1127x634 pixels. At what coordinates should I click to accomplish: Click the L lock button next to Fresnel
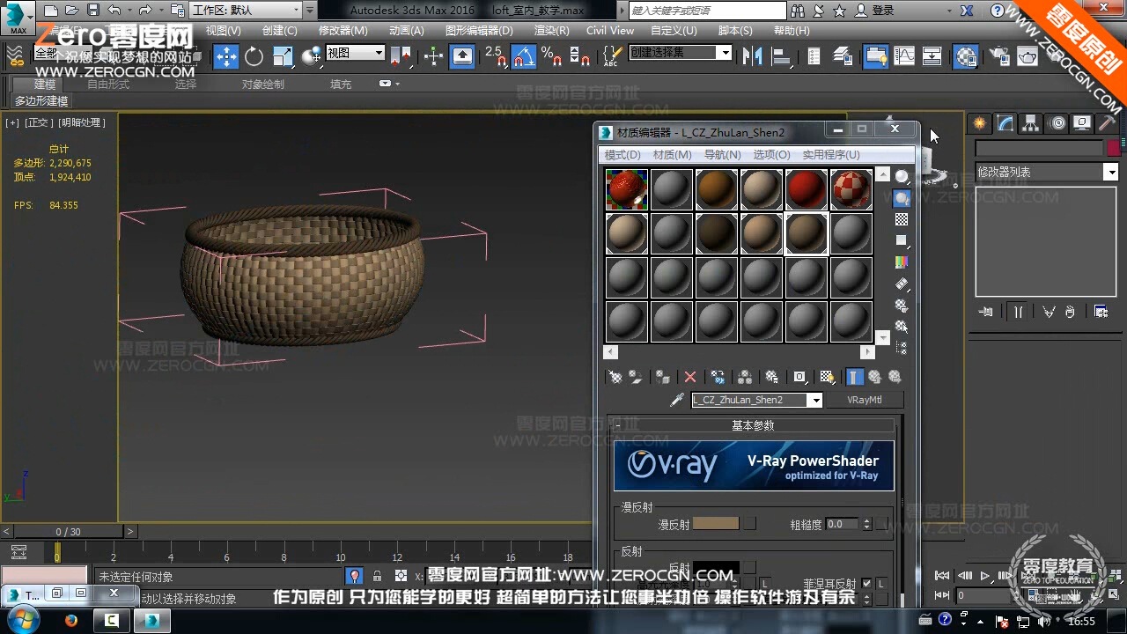[x=880, y=583]
